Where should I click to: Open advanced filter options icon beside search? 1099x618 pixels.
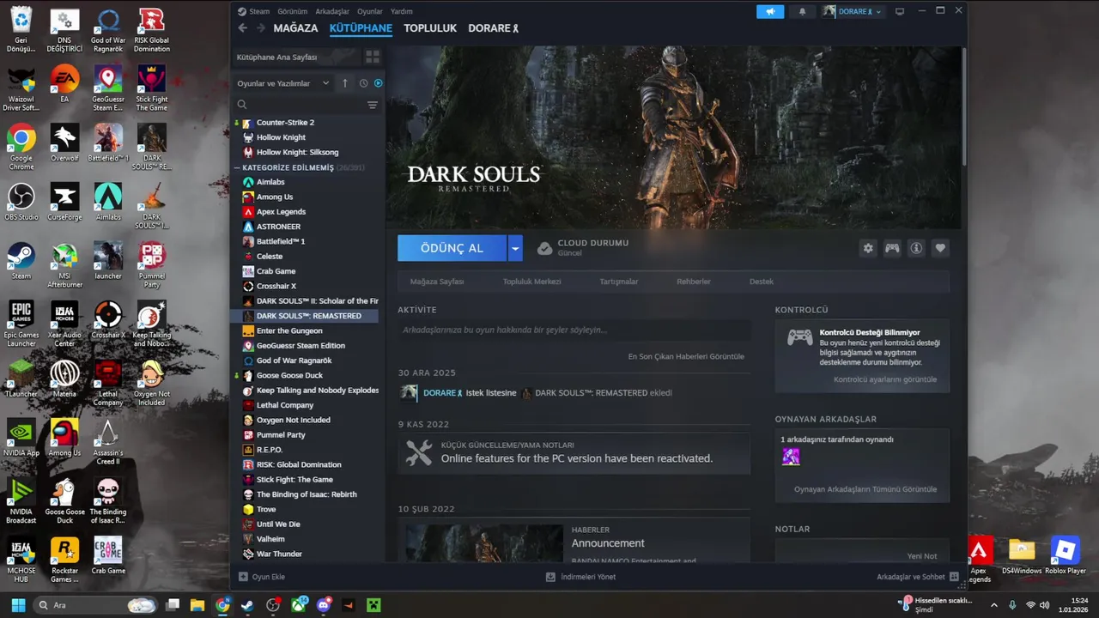373,105
